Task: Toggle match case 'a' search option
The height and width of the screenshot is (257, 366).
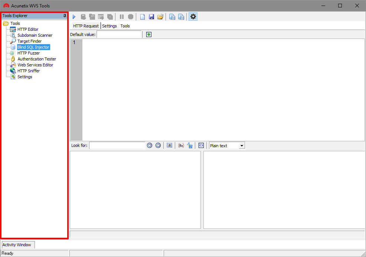Action: coord(170,145)
